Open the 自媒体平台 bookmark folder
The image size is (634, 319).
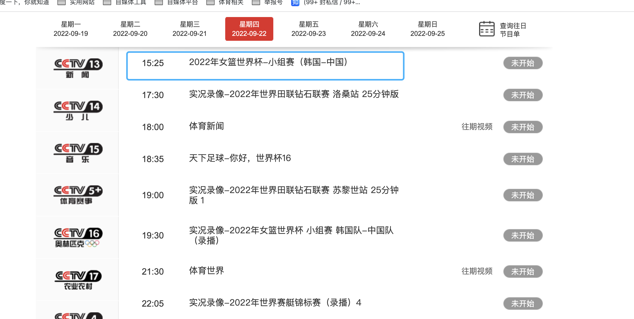tap(176, 3)
